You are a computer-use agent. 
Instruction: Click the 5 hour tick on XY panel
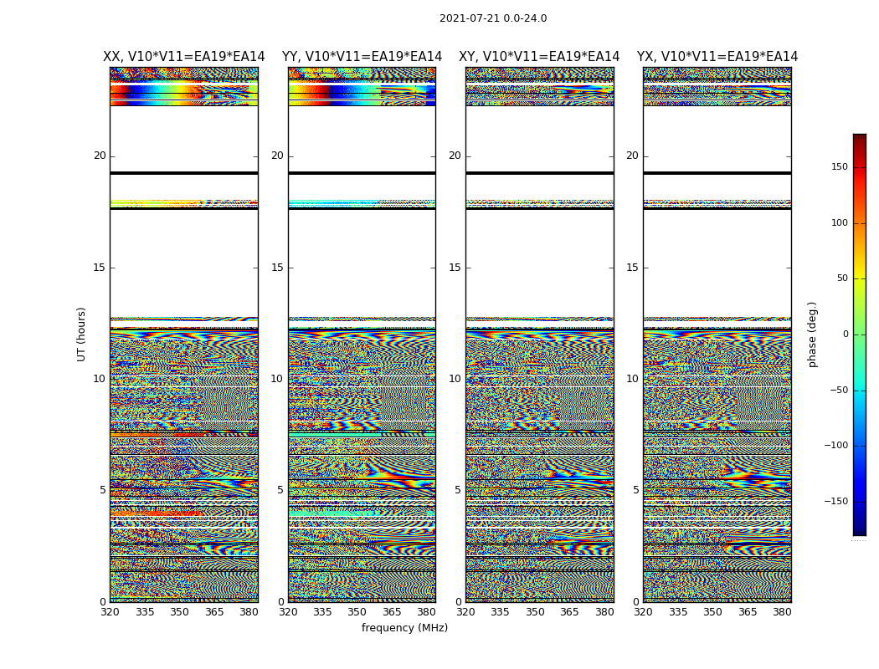point(459,490)
